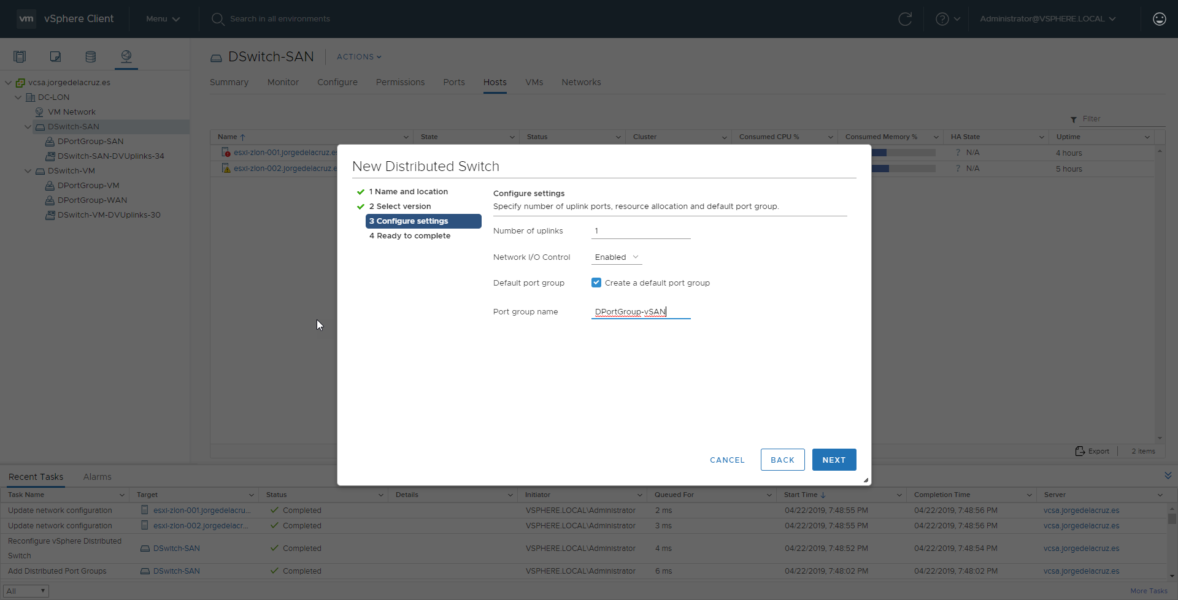
Task: Click into the Port group name field
Action: point(641,312)
